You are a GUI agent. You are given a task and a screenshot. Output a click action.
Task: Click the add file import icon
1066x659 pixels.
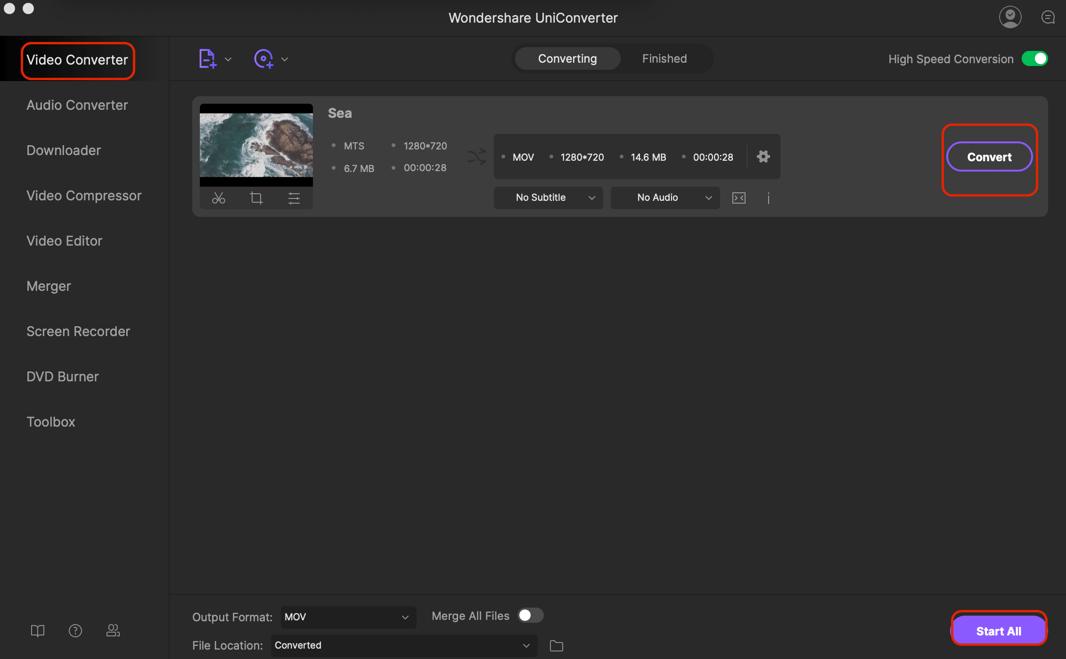click(x=206, y=58)
